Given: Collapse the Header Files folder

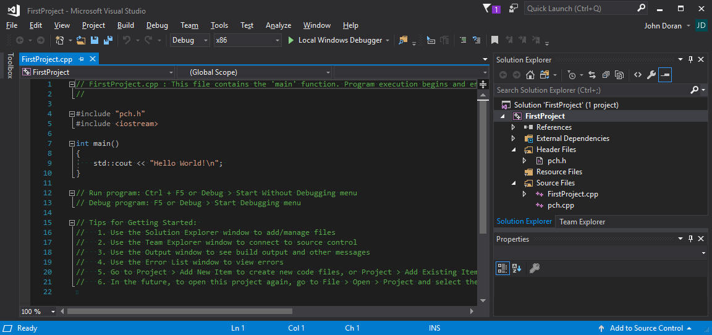Looking at the screenshot, I should pos(514,150).
